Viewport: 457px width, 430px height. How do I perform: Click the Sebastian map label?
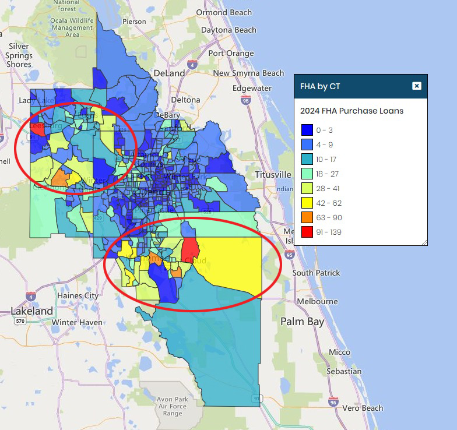pyautogui.click(x=344, y=372)
